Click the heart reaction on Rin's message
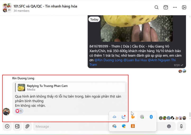Viewport: 191px width, 135px height. (19, 111)
